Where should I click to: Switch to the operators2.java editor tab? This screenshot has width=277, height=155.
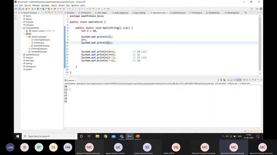pyautogui.click(x=178, y=12)
